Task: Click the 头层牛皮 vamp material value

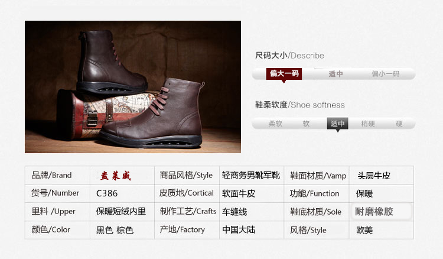Action: (374, 176)
